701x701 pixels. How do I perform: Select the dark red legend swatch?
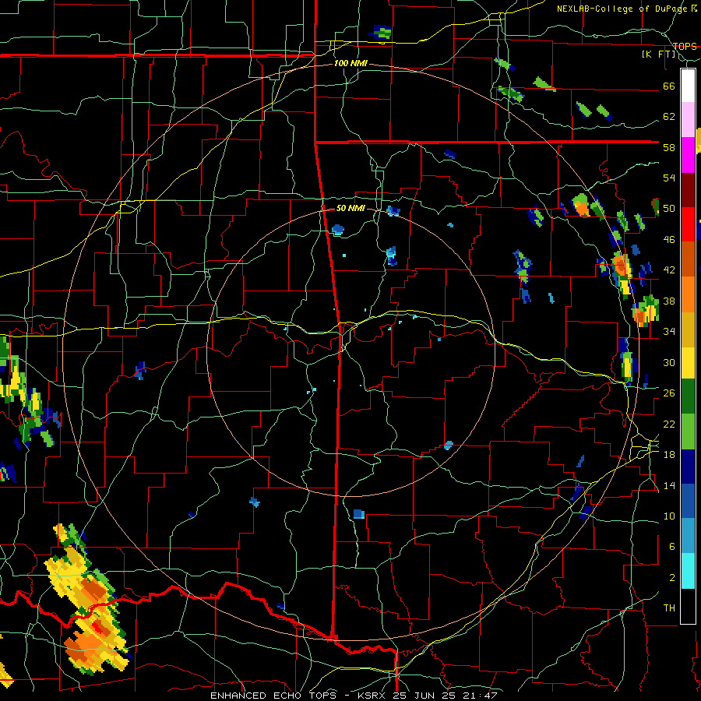(x=688, y=190)
